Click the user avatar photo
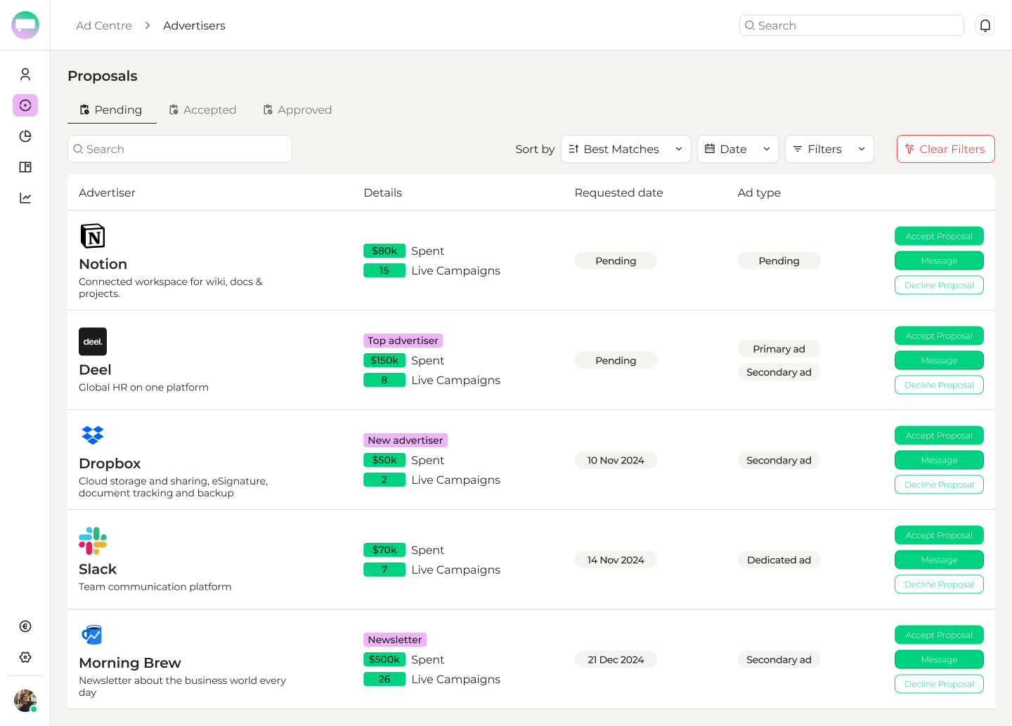The height and width of the screenshot is (726, 1012). pos(25,701)
